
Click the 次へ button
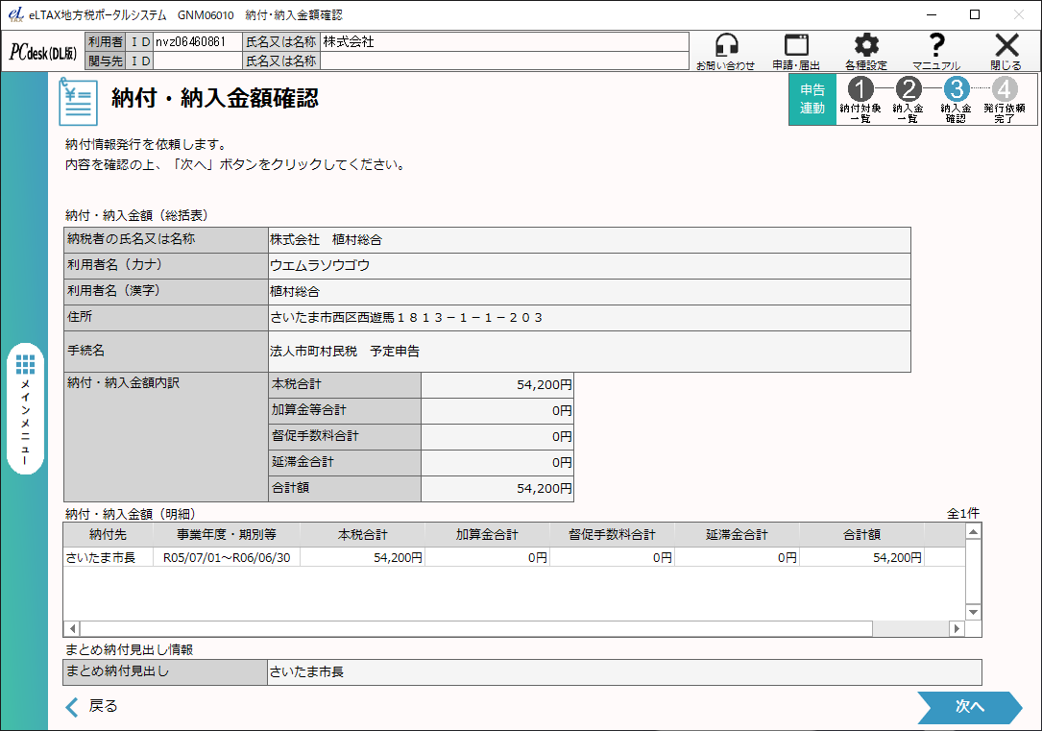(970, 707)
